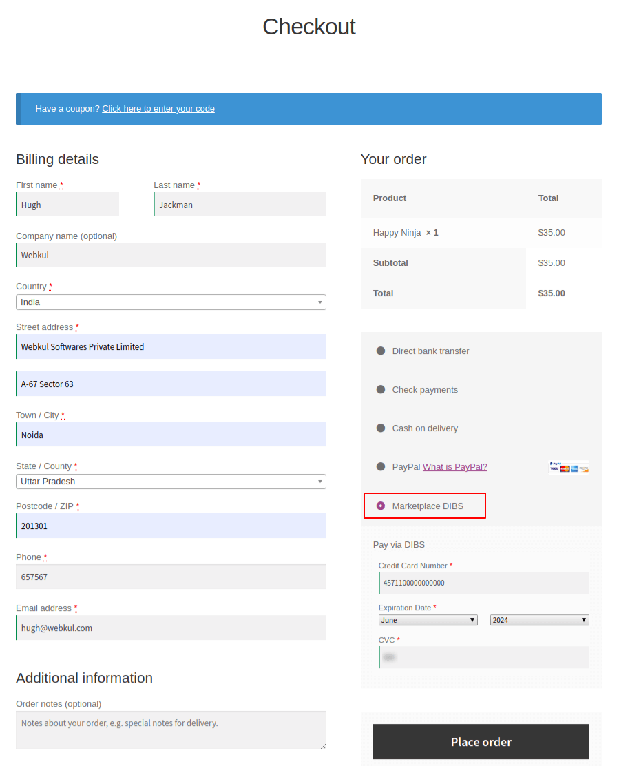619x766 pixels.
Task: Choose Check payments radio button
Action: point(381,390)
